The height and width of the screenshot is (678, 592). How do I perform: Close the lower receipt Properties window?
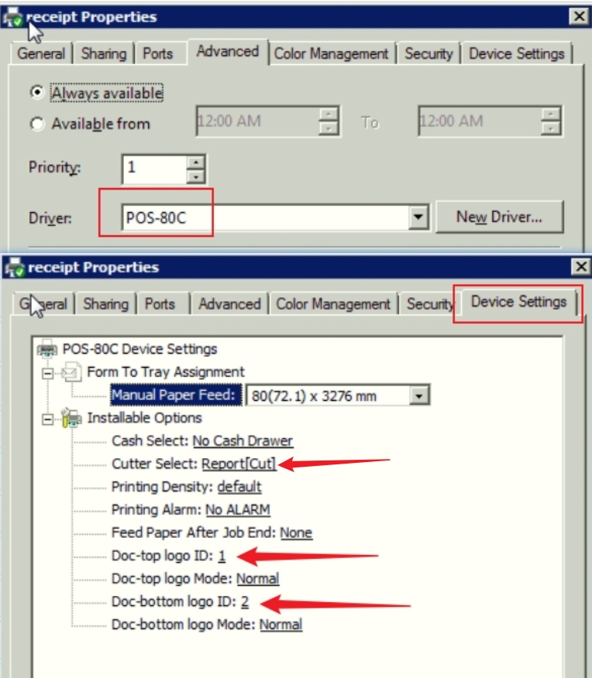[x=580, y=266]
